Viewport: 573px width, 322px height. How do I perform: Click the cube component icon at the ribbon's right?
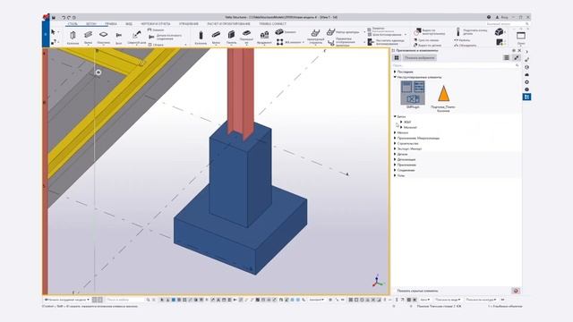pos(500,32)
